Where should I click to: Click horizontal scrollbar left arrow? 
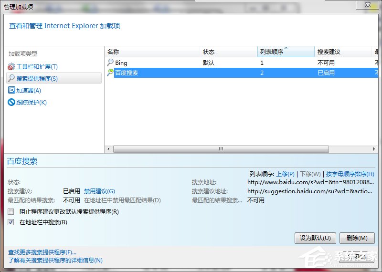[x=108, y=149]
